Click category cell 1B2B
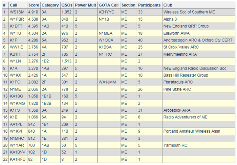237x165 pixels. (x=46, y=103)
